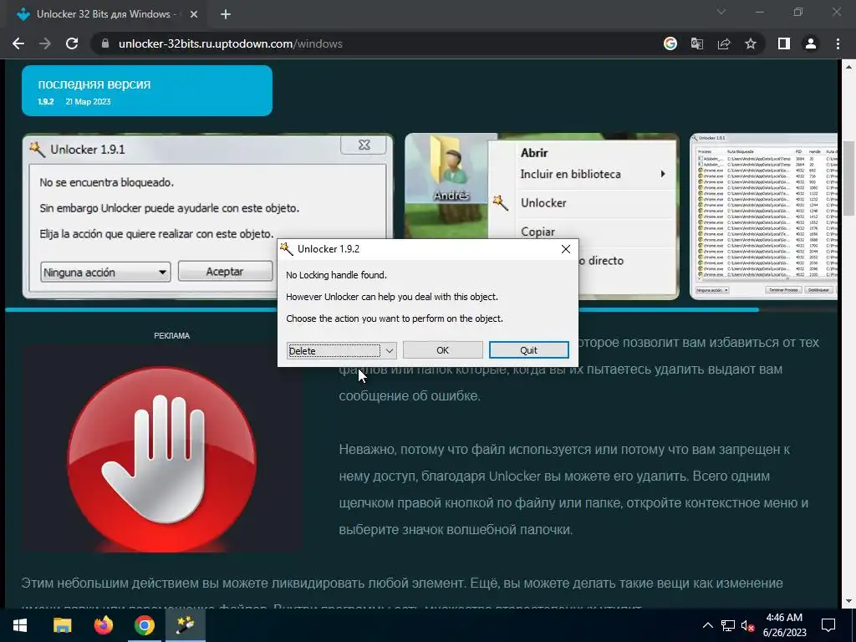Image resolution: width=856 pixels, height=642 pixels.
Task: Show hidden tray icons chevron
Action: click(x=707, y=625)
